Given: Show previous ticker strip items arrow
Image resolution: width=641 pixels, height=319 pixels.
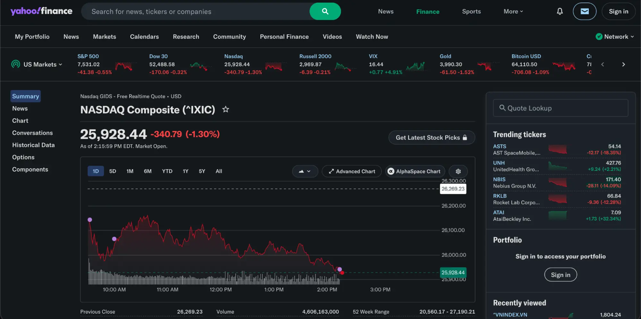Looking at the screenshot, I should pos(603,64).
